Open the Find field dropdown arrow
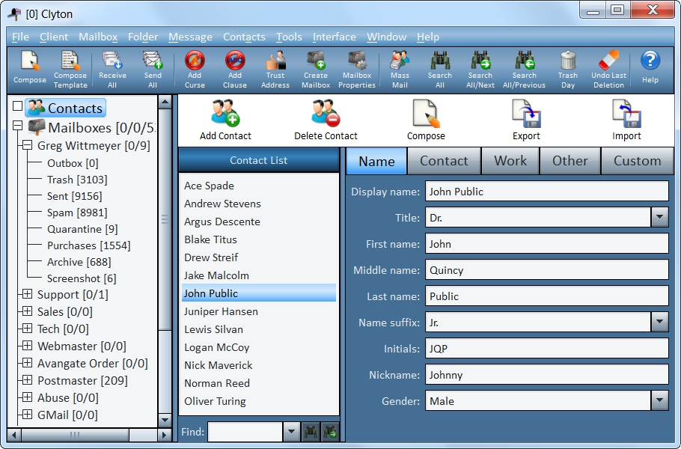This screenshot has height=449, width=681. (x=291, y=432)
